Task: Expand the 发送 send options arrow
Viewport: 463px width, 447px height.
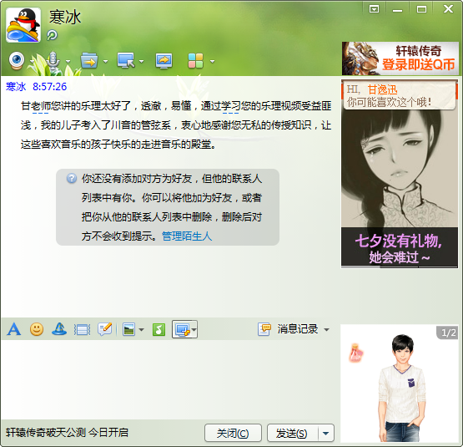Action: [326, 434]
